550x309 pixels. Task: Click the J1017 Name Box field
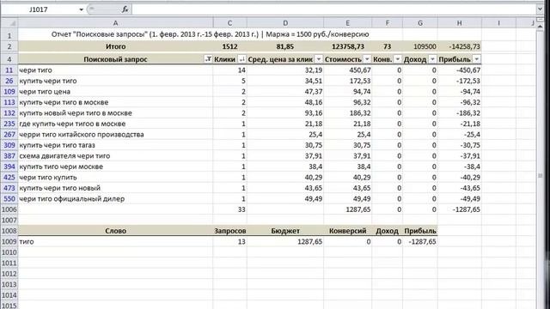pos(40,9)
